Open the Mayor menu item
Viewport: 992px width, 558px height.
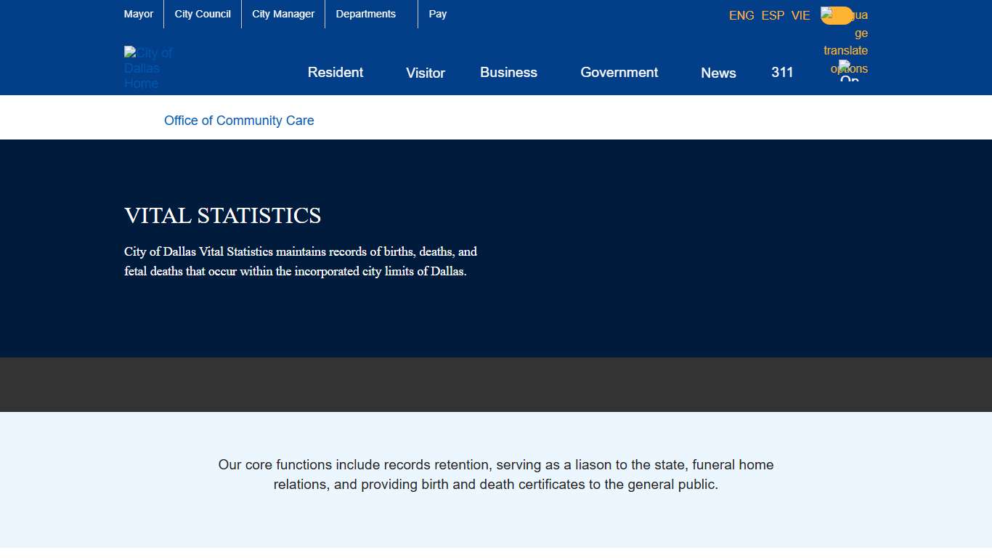[139, 14]
